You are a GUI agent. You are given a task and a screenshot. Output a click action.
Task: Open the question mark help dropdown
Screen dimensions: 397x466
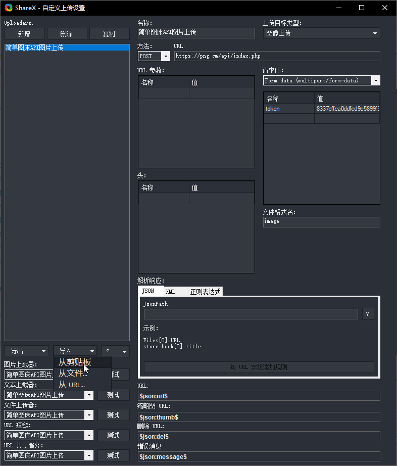coord(116,351)
